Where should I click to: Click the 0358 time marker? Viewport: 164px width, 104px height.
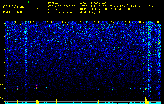(127, 22)
